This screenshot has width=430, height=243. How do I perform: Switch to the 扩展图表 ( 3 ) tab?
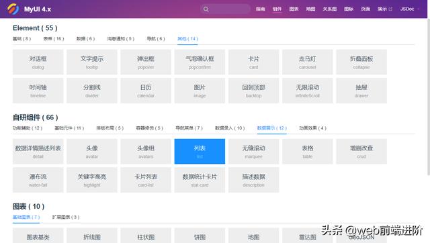[66, 217]
